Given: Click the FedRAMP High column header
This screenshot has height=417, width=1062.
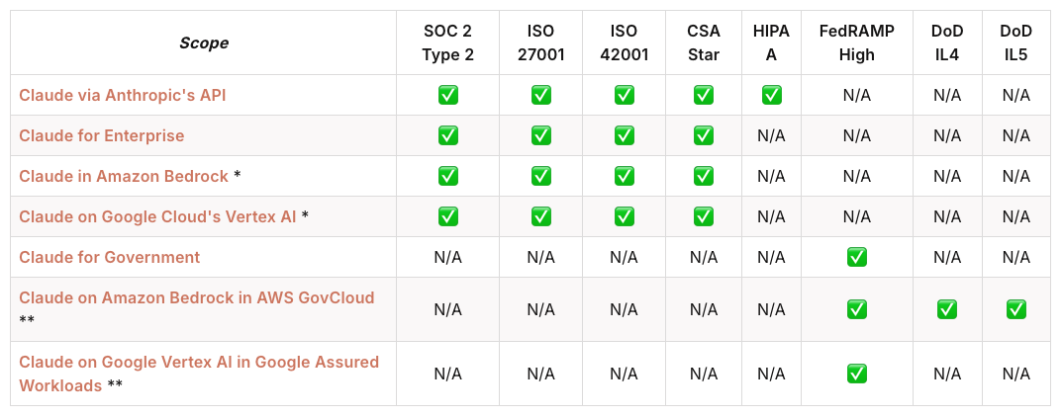Looking at the screenshot, I should coord(856,42).
